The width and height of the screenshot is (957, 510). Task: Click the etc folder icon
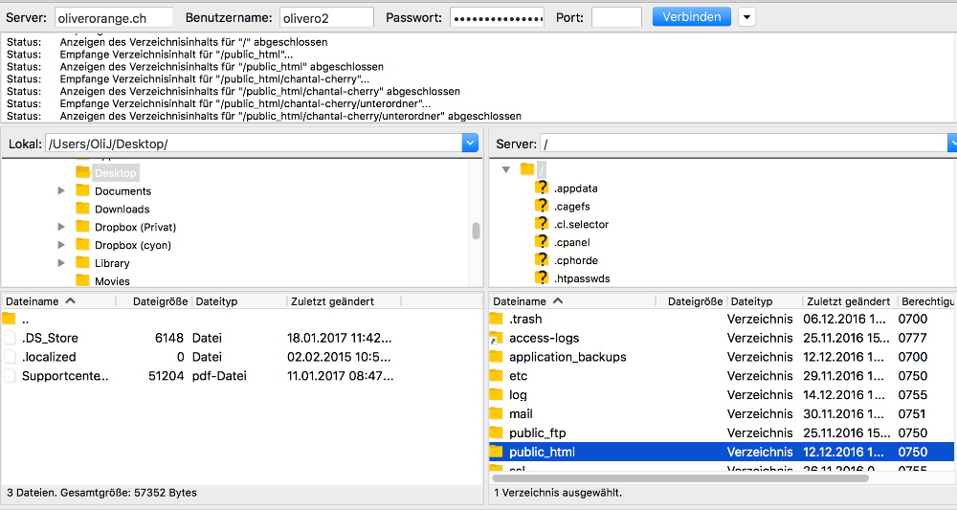tap(496, 375)
